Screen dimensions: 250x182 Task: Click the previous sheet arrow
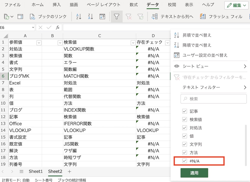tap(3, 172)
